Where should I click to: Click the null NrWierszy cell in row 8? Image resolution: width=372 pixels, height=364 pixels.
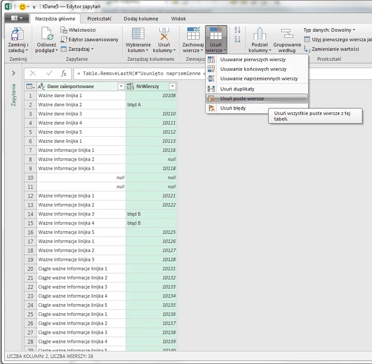tap(151, 159)
